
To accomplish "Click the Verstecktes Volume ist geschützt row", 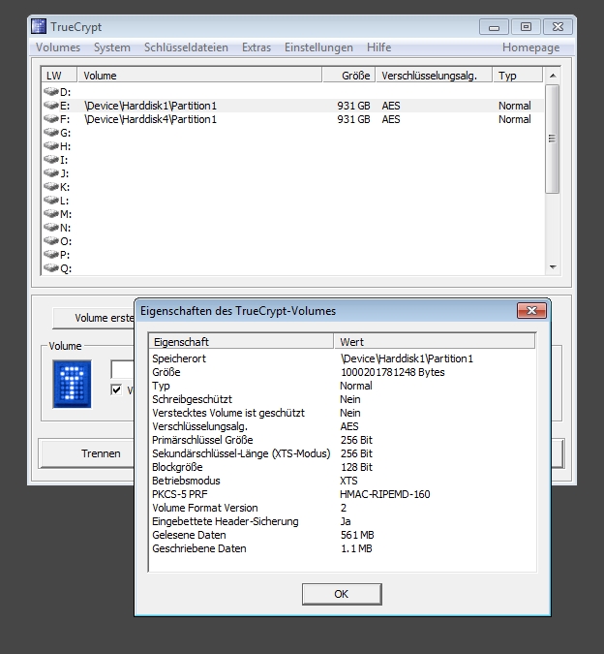I will coord(343,413).
